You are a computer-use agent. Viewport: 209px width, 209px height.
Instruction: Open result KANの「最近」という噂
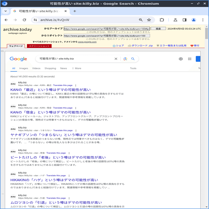point(51,90)
